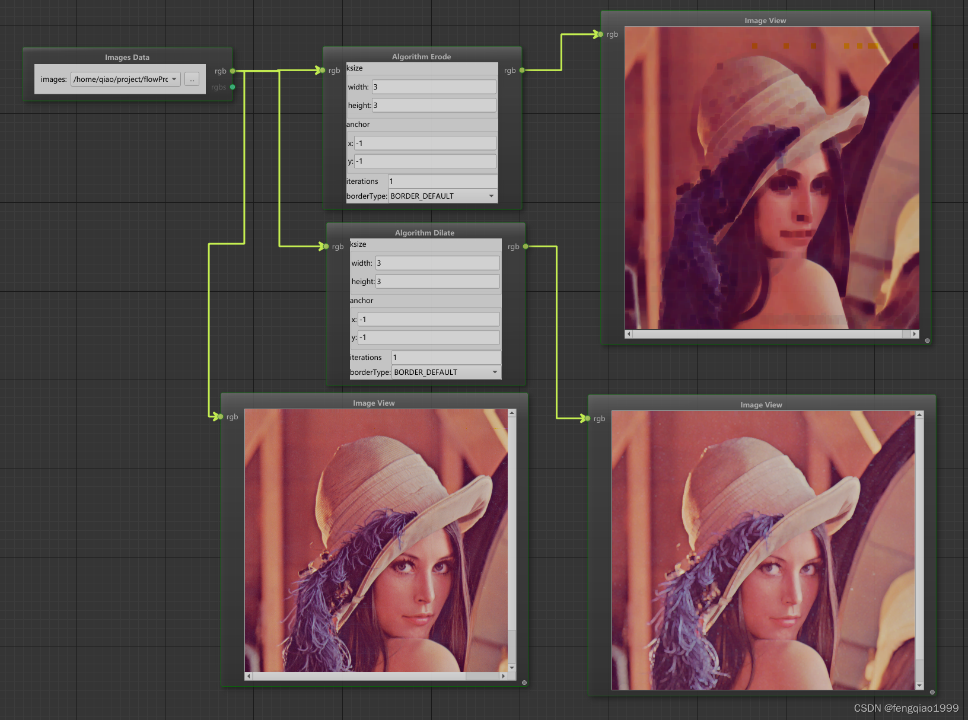Viewport: 968px width, 720px height.
Task: Click the ksize label in Algorithm Erode
Action: tap(355, 68)
